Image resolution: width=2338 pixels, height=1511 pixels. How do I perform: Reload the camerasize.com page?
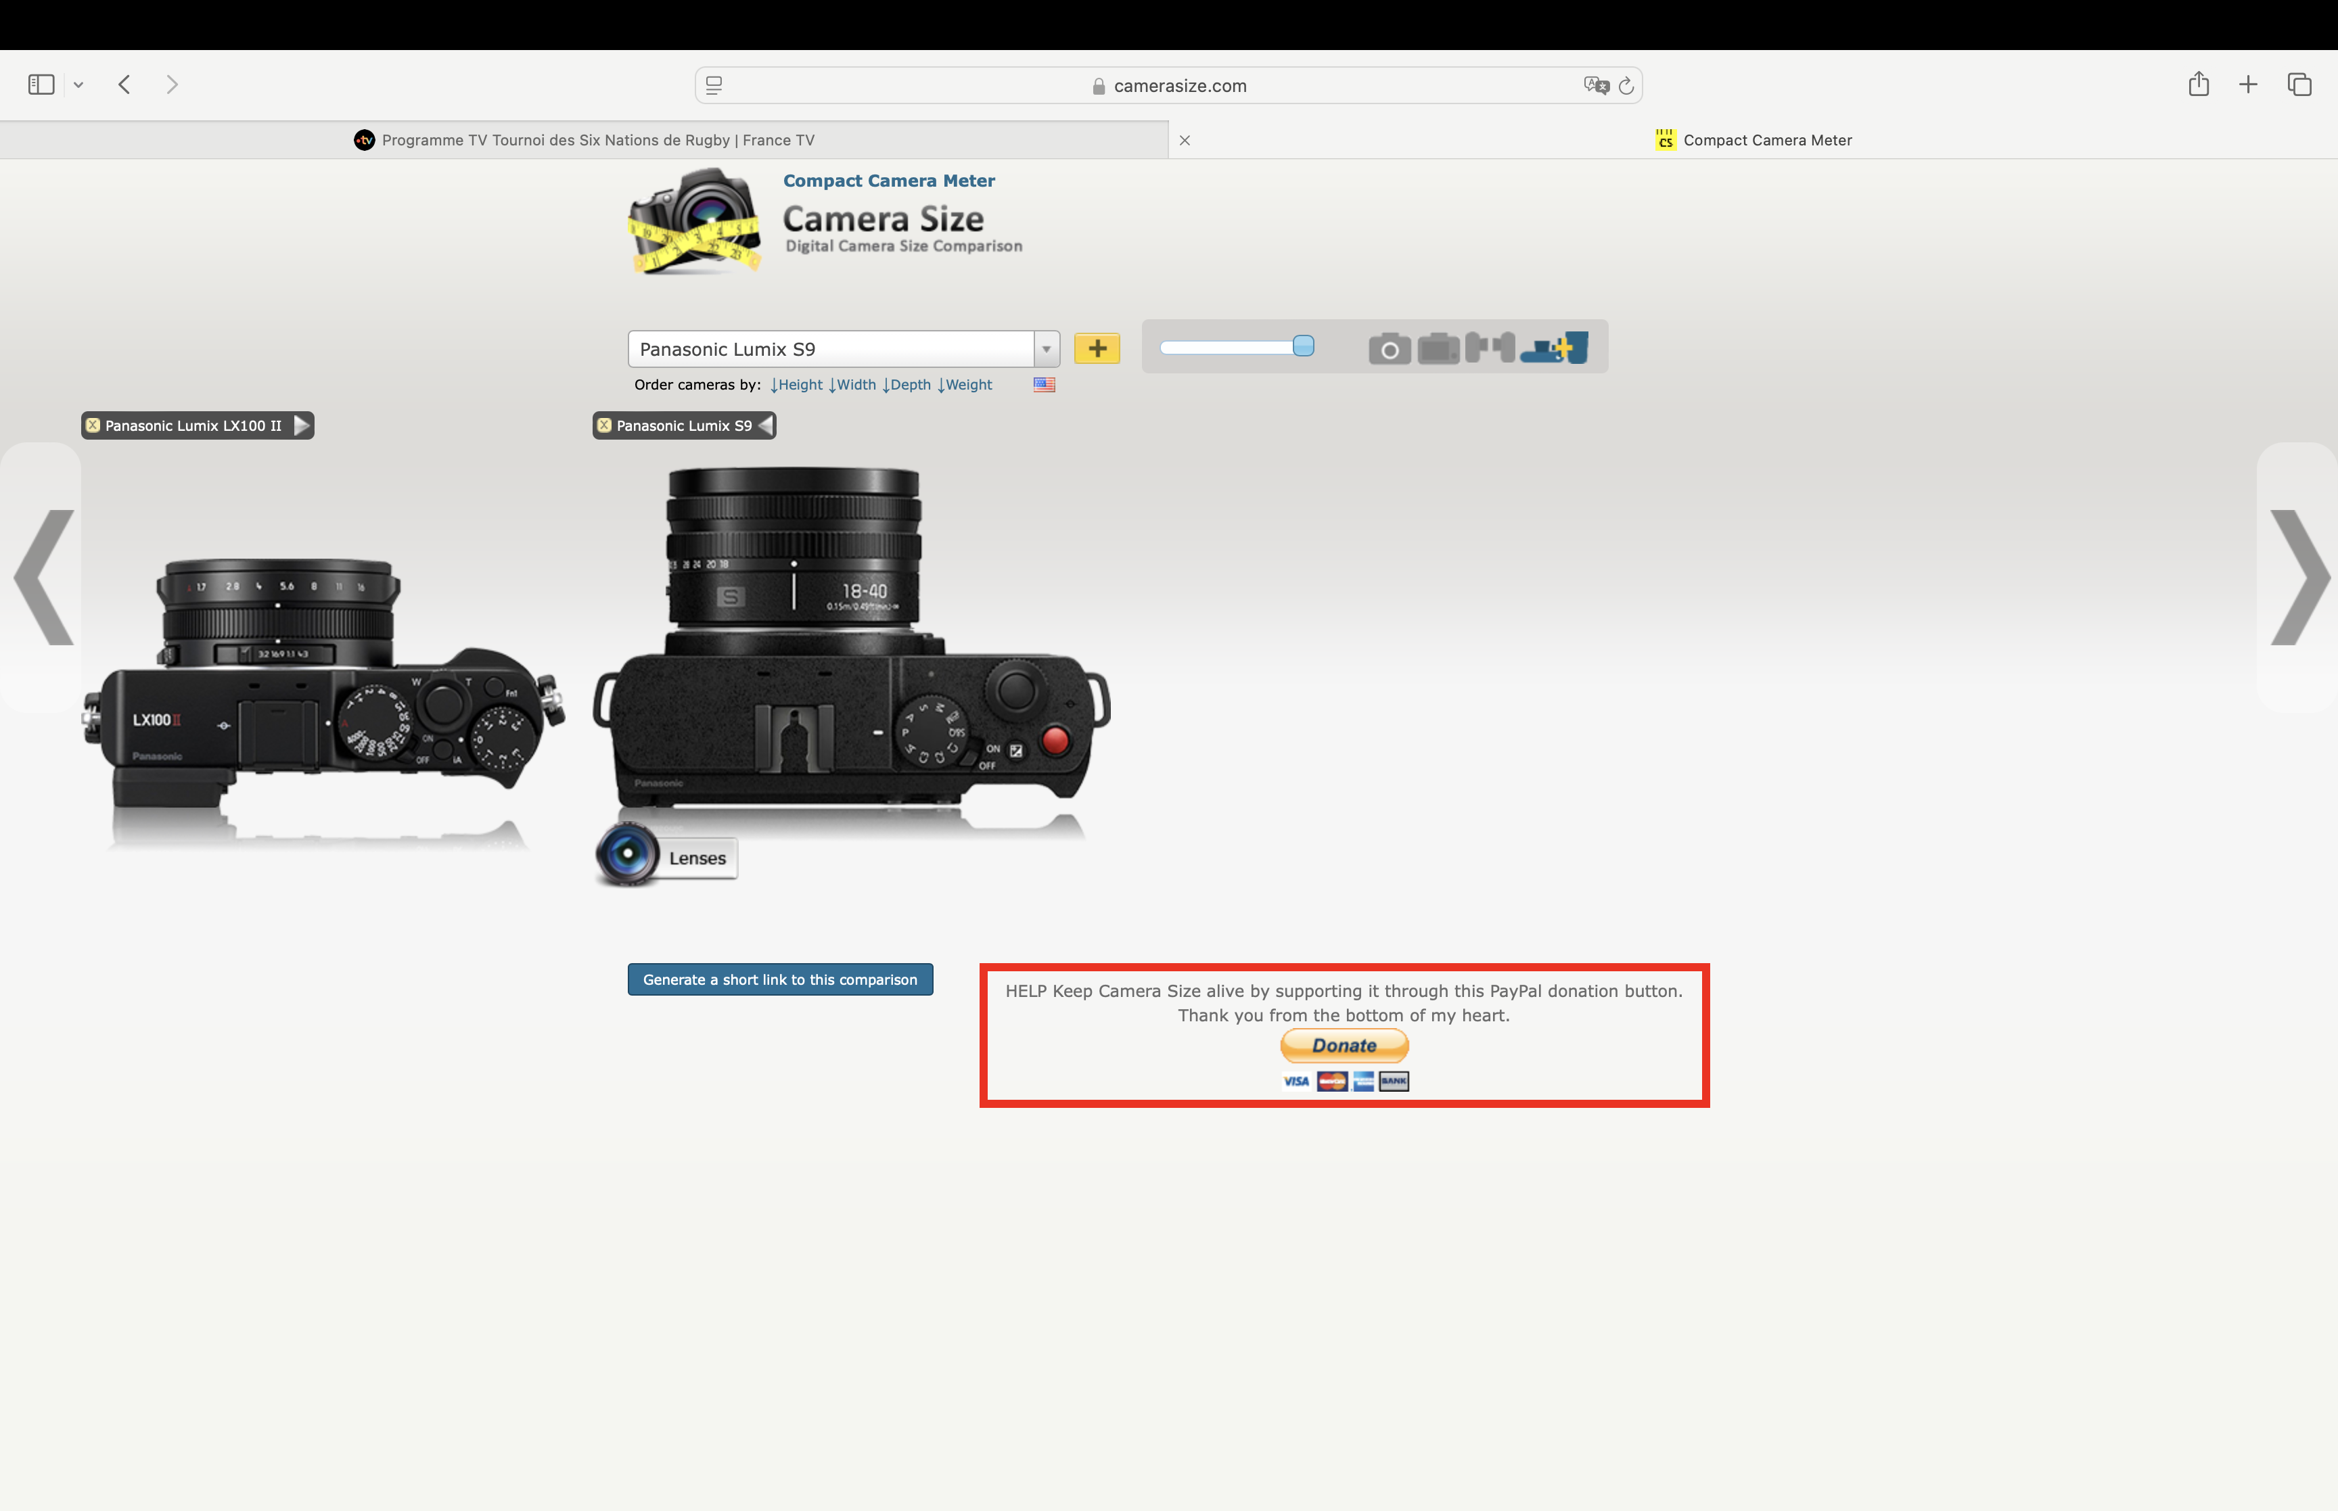pos(1626,85)
